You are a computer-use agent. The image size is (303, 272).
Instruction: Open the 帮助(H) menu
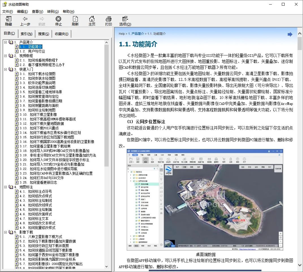click(x=68, y=11)
